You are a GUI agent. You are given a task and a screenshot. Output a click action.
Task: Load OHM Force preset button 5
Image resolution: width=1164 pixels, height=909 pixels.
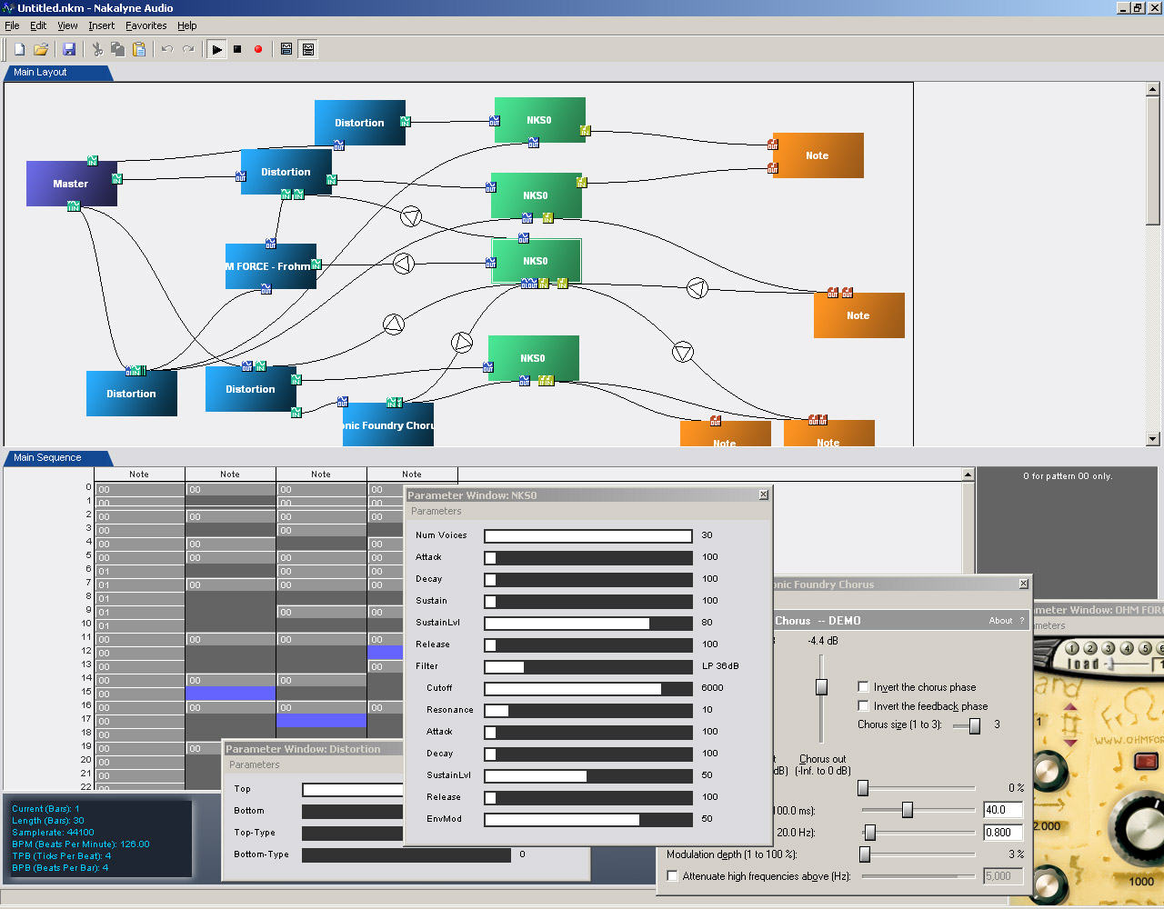pos(1145,648)
